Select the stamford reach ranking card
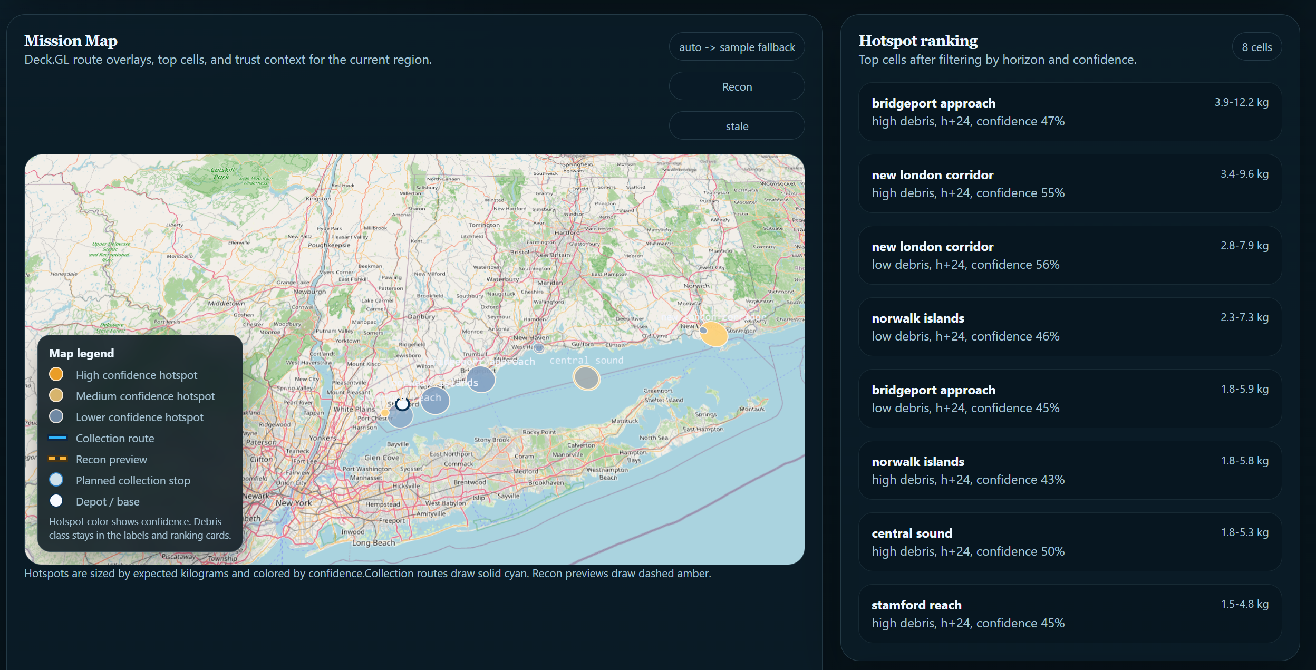 [1069, 614]
